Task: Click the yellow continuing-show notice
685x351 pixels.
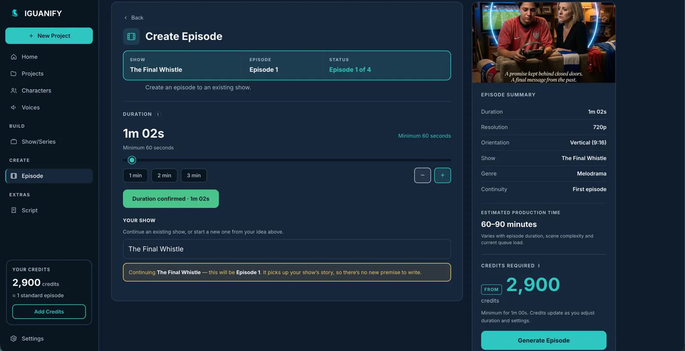Action: [x=287, y=272]
